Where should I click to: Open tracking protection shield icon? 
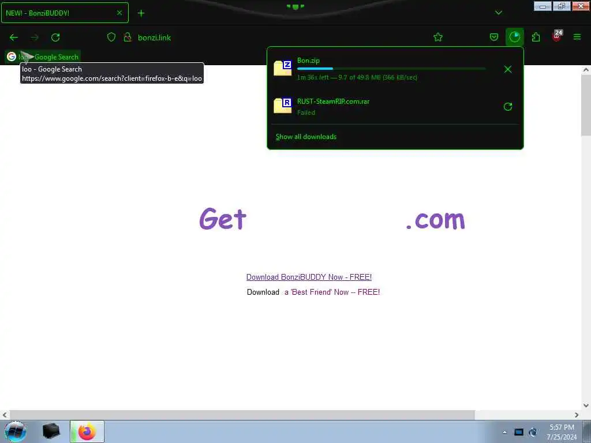(111, 37)
